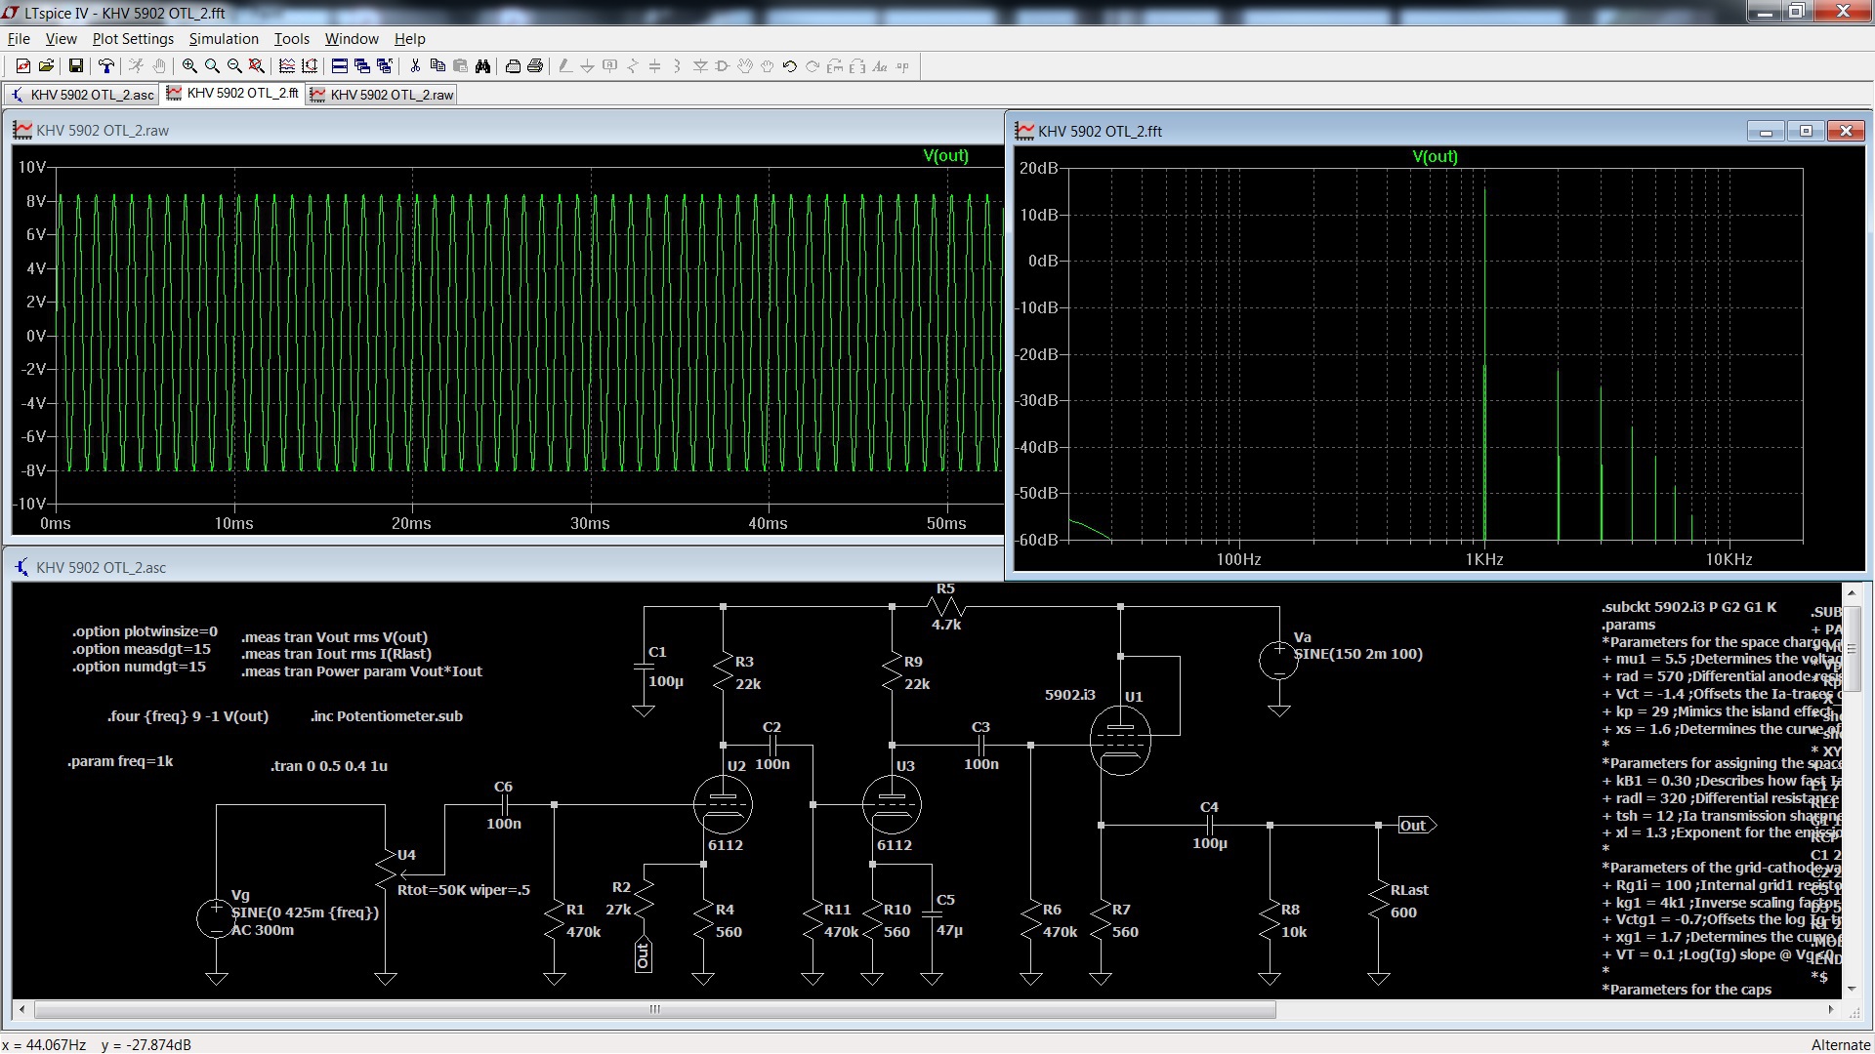The image size is (1875, 1054).
Task: Click the Print icon
Action: [x=535, y=66]
